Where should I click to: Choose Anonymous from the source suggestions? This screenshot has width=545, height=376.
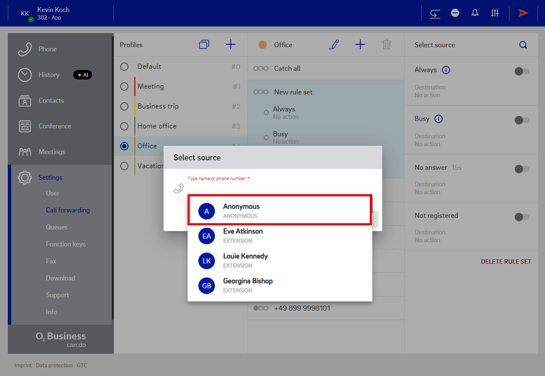[x=280, y=211]
